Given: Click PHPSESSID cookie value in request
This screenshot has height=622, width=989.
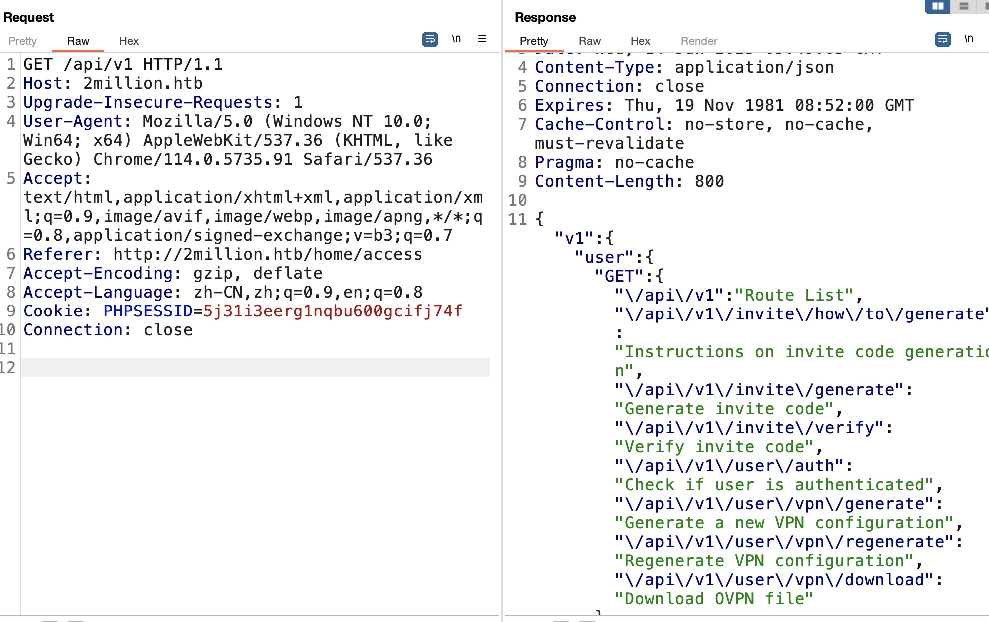Looking at the screenshot, I should point(332,311).
